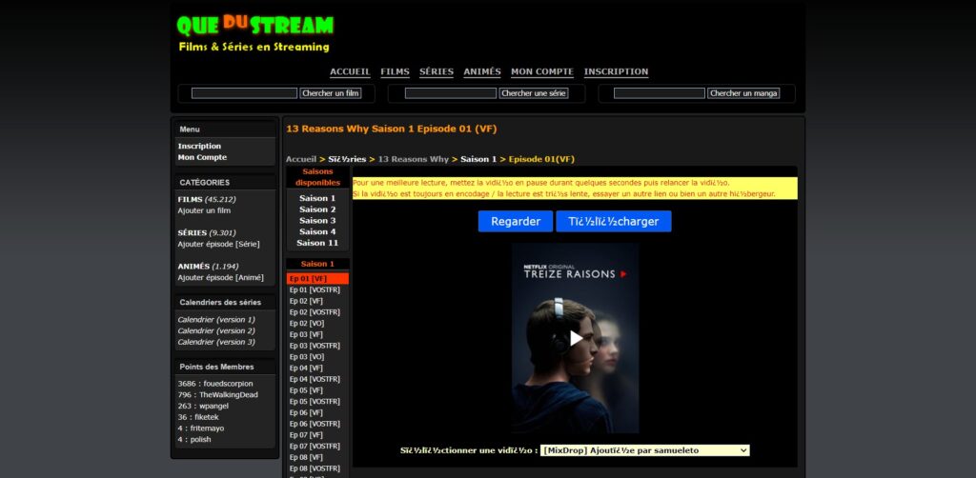The height and width of the screenshot is (478, 976).
Task: Click Ajouter épisode [Animé] link
Action: (x=220, y=278)
